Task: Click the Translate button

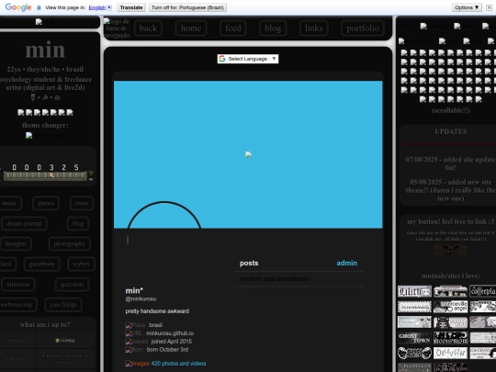Action: pyautogui.click(x=131, y=7)
